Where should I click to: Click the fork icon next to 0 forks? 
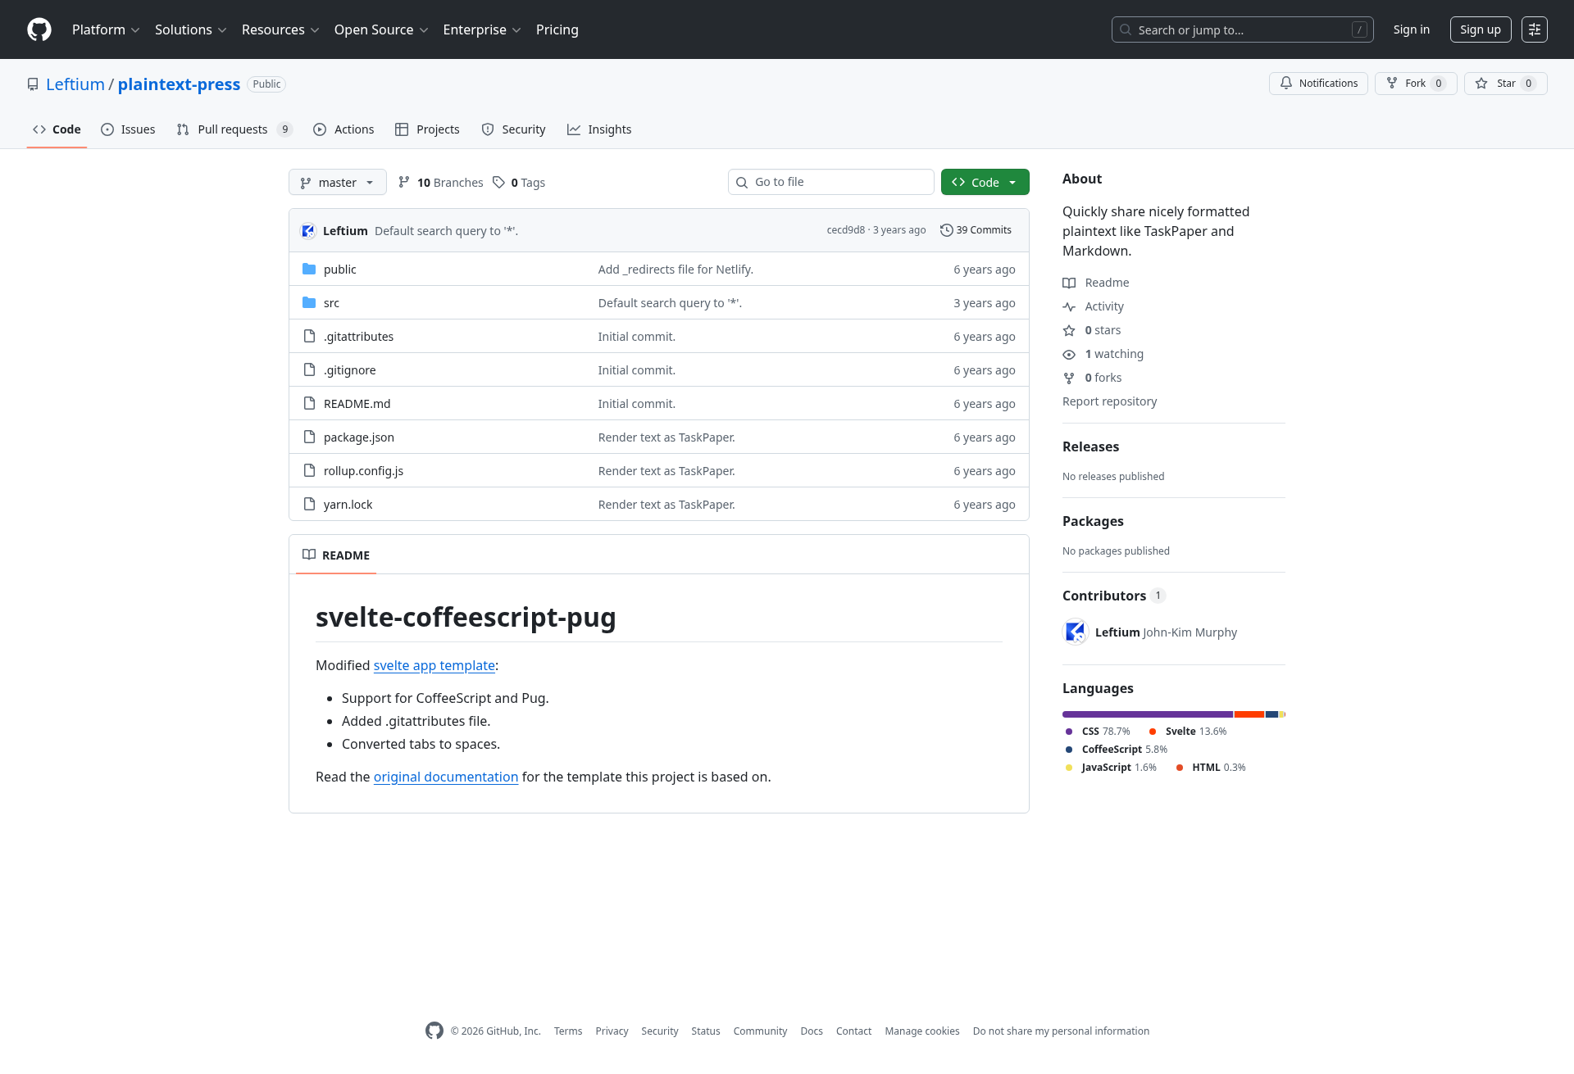click(x=1069, y=378)
